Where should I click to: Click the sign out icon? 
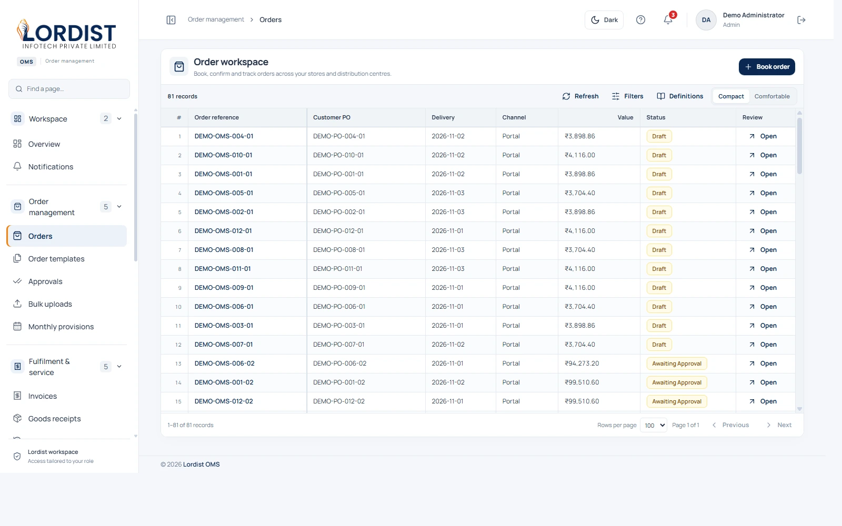(801, 20)
